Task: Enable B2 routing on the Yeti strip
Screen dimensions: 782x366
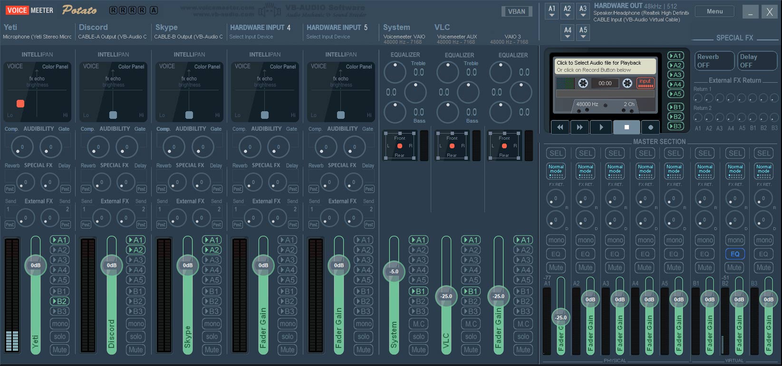Action: 60,301
